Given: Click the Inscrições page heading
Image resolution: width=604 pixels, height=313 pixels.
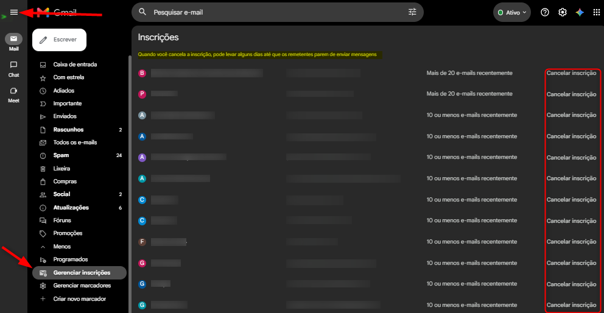Looking at the screenshot, I should (158, 38).
